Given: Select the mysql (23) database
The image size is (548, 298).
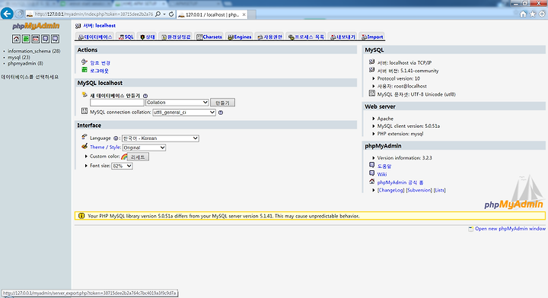Looking at the screenshot, I should click(x=19, y=57).
